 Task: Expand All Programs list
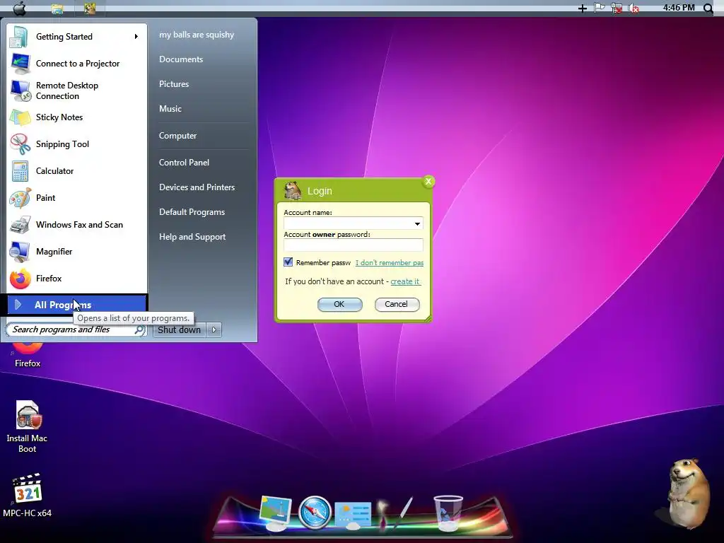(77, 305)
